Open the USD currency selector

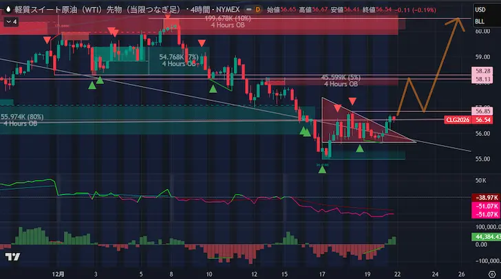coord(479,10)
